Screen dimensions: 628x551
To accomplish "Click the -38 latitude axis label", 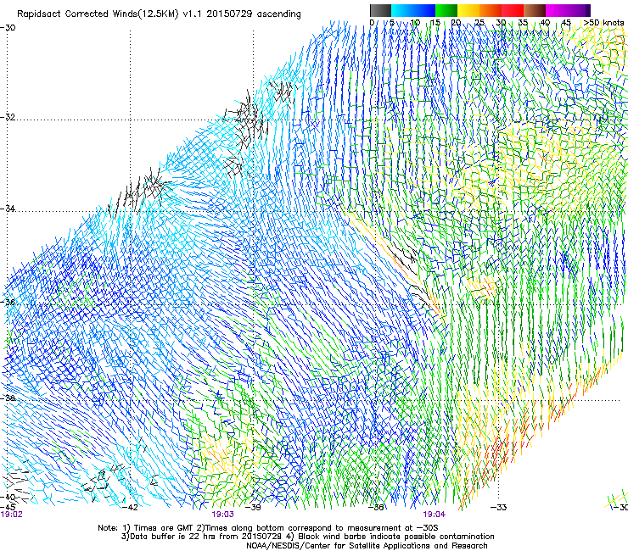I will pos(8,398).
